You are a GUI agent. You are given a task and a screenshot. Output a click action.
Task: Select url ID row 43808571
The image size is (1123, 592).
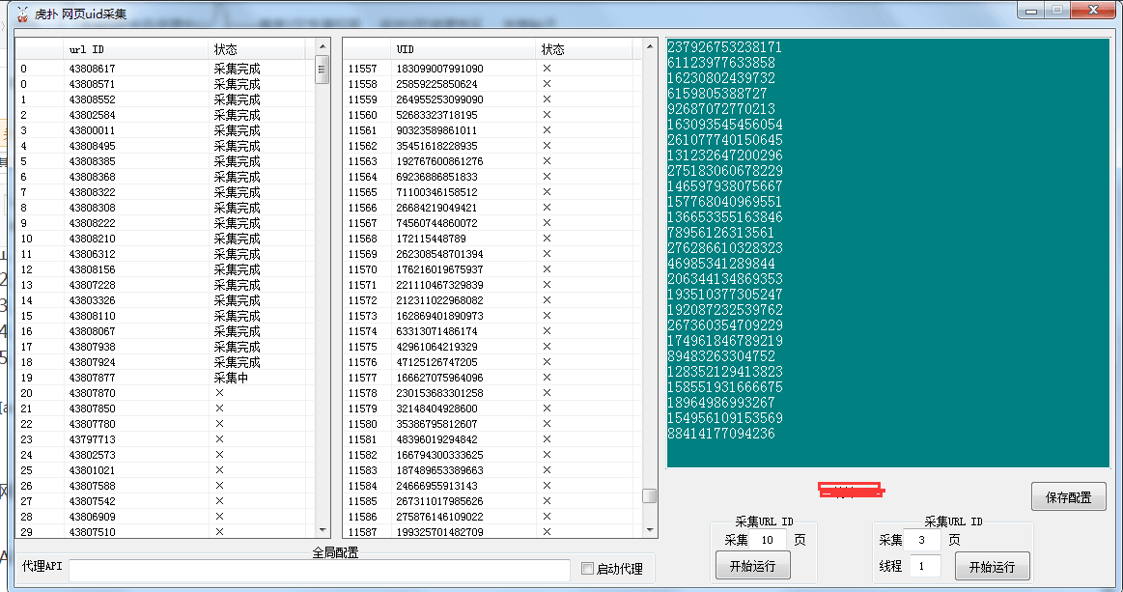coord(165,84)
